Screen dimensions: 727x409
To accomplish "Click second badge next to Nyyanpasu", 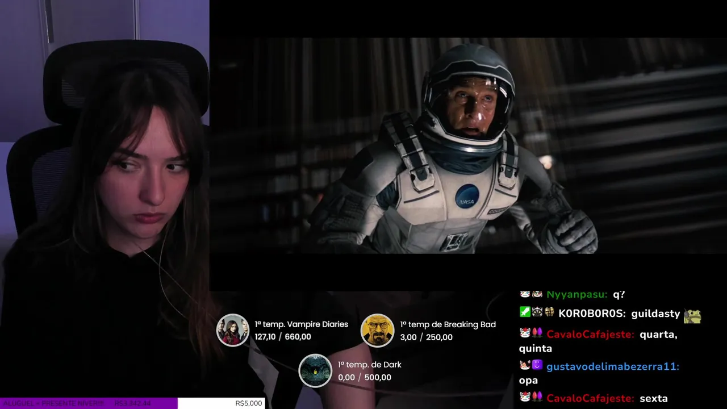I will tap(537, 294).
